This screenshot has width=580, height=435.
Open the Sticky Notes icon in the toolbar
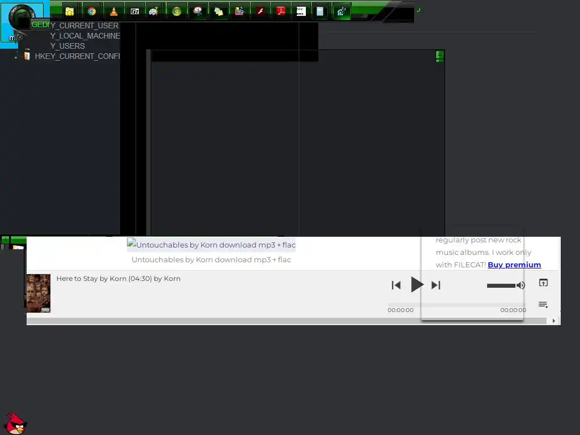[x=219, y=11]
